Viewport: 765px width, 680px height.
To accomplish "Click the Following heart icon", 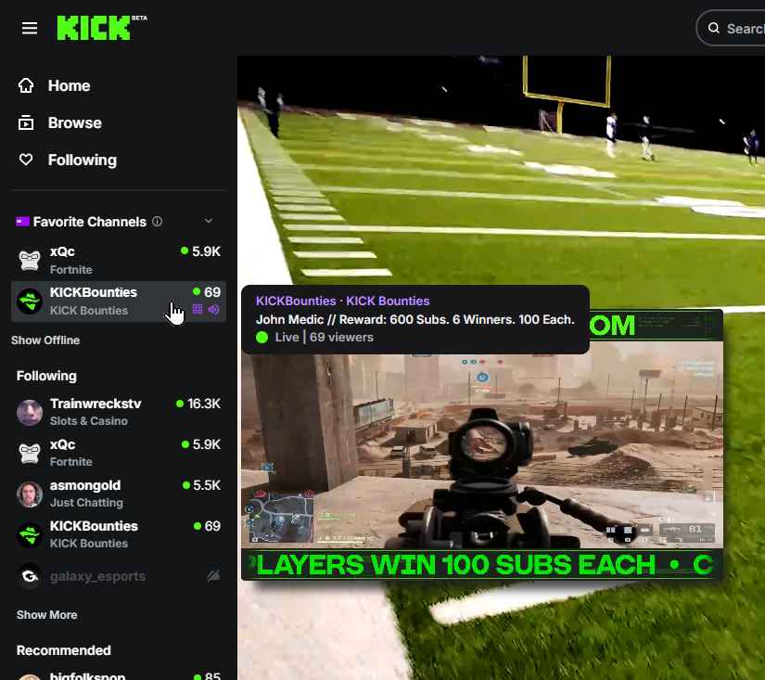I will tap(26, 160).
